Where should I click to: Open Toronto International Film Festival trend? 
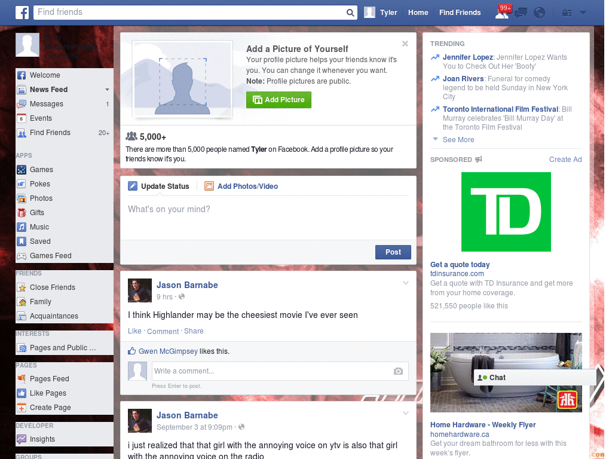click(x=500, y=109)
